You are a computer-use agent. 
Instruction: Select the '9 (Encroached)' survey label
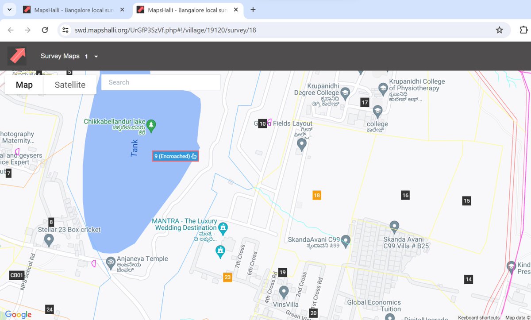(x=176, y=156)
